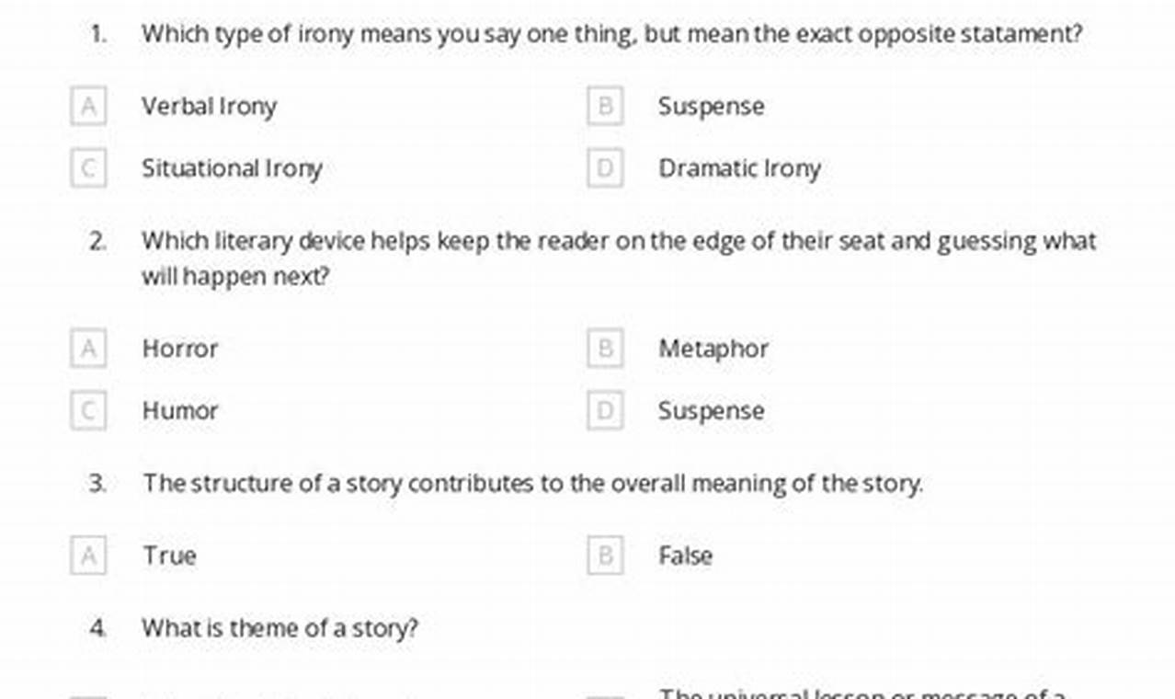Viewport: 1175px width, 699px height.
Task: Click the "Situational Irony" answer text
Action: 232,168
